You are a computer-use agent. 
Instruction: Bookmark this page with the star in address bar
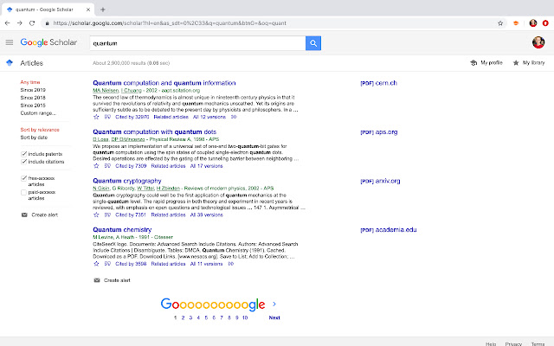pos(500,23)
